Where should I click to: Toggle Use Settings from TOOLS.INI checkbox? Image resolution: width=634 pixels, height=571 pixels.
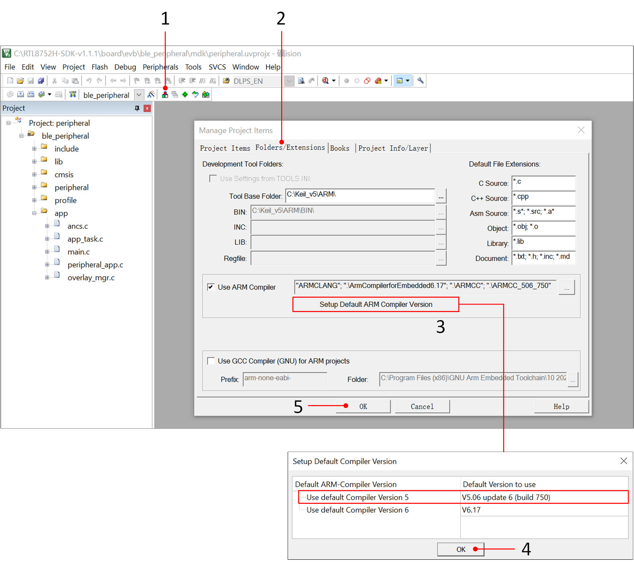(213, 179)
